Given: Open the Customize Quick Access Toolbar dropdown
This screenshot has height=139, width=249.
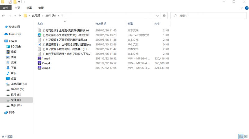Looking at the screenshot, I should point(19,2).
